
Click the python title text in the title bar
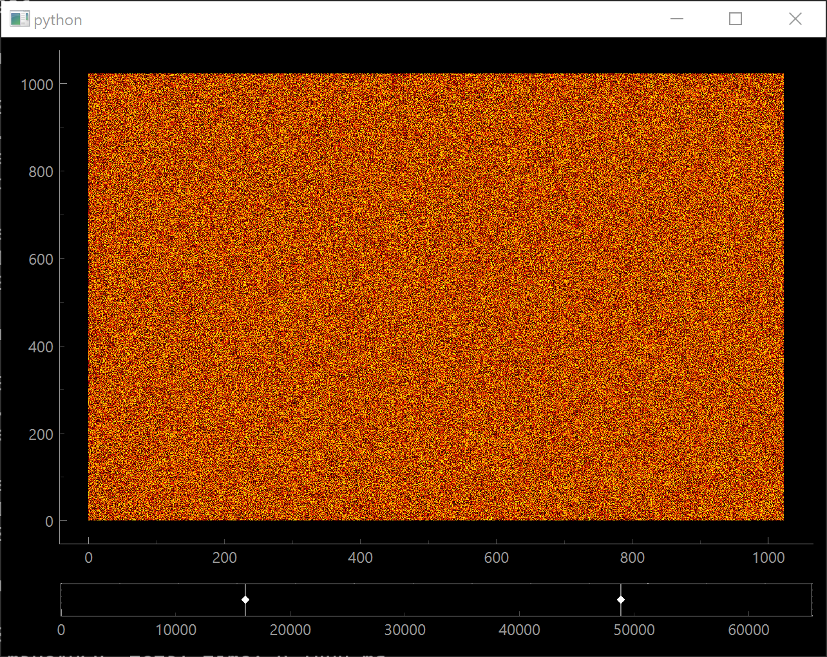(x=57, y=19)
